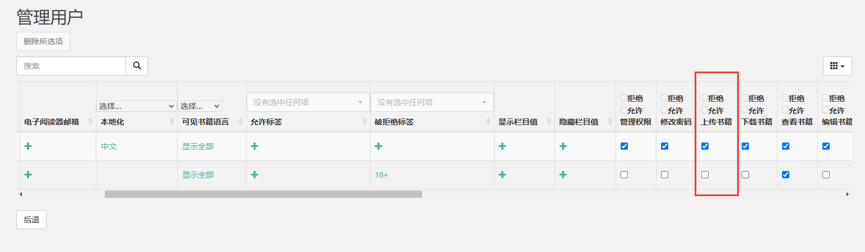Open the column visibility grid dropdown
The image size is (865, 252).
(837, 66)
